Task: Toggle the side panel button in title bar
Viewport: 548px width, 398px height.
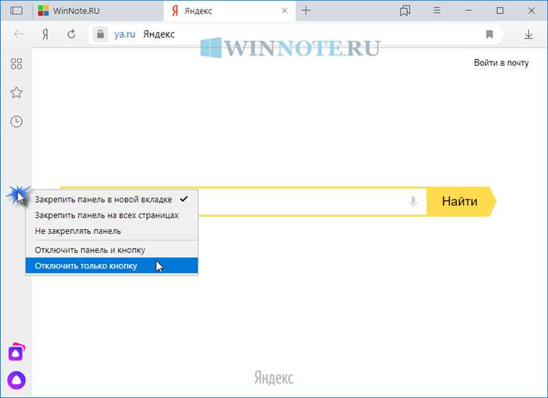Action: coord(16,11)
